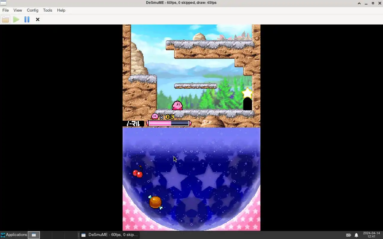Maximize the DeSmuME window
The width and height of the screenshot is (383, 239).
[x=373, y=3]
